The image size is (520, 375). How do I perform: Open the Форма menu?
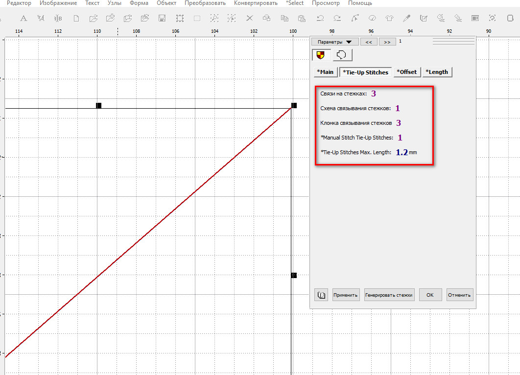[139, 3]
